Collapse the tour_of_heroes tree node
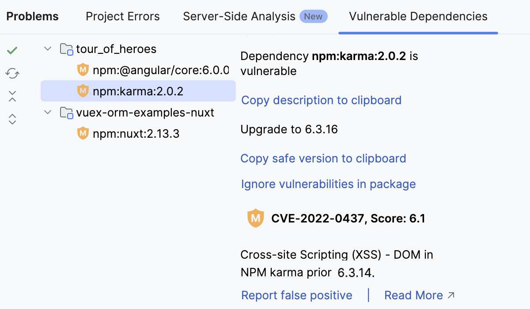Viewport: 530px width, 309px height. pyautogui.click(x=47, y=49)
